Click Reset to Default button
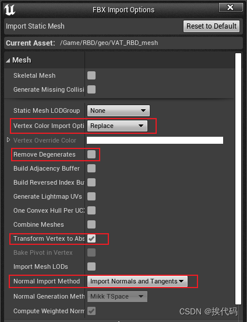 [x=211, y=26]
